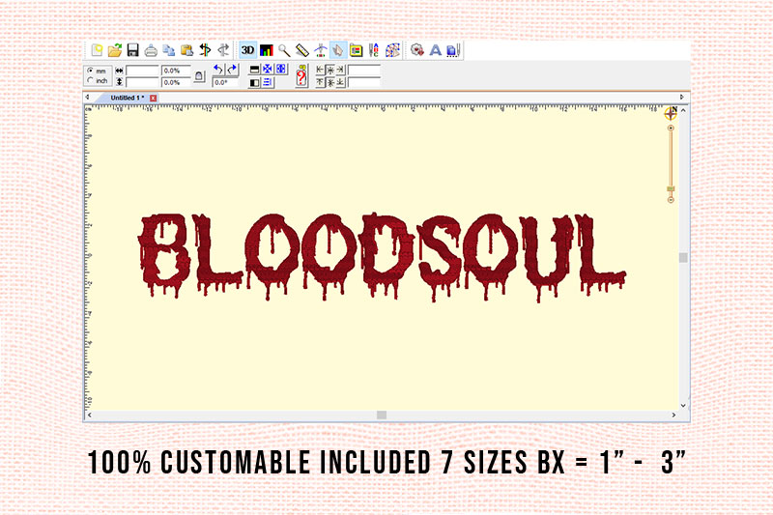Select the mm units radio button
Image resolution: width=773 pixels, height=515 pixels.
click(x=90, y=71)
